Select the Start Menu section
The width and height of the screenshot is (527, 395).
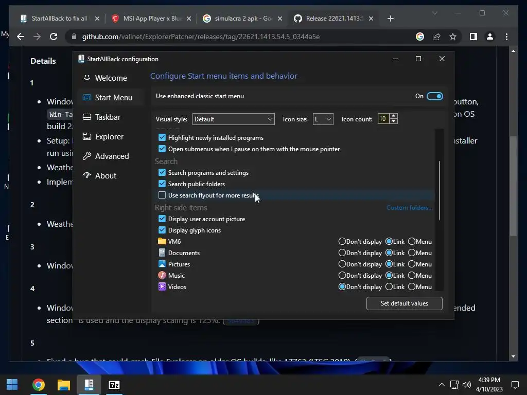111,97
